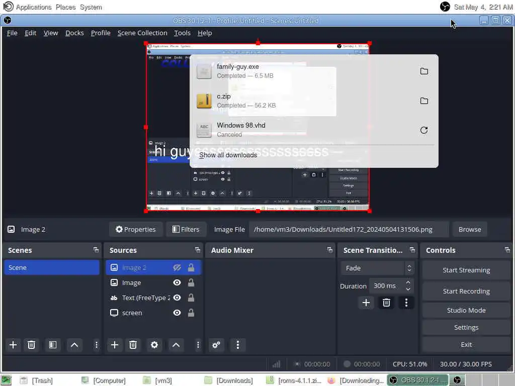Add a scene transition with plus icon
This screenshot has height=386, width=515.
click(x=366, y=303)
